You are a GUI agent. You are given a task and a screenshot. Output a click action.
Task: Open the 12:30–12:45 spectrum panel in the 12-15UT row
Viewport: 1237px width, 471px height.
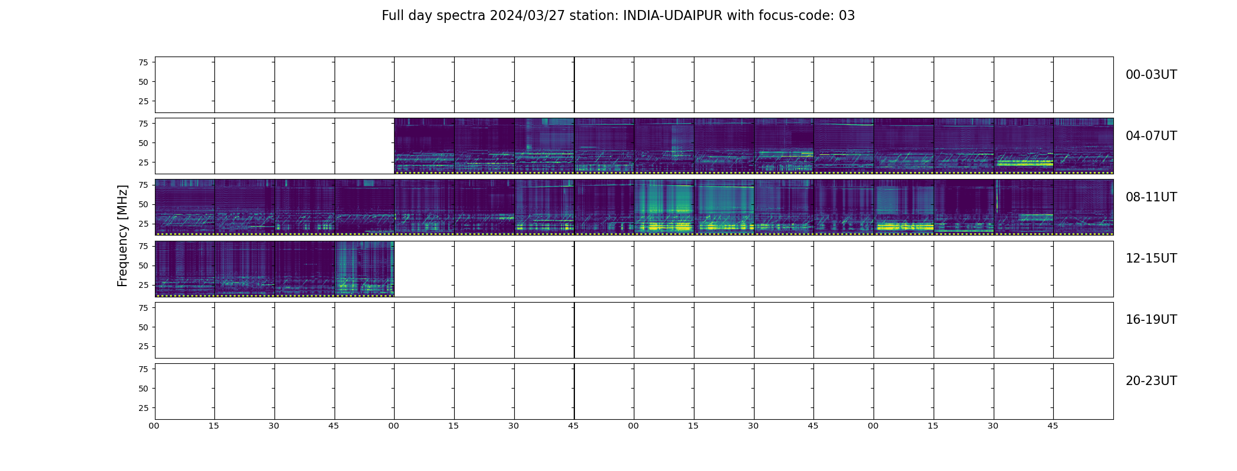305,268
